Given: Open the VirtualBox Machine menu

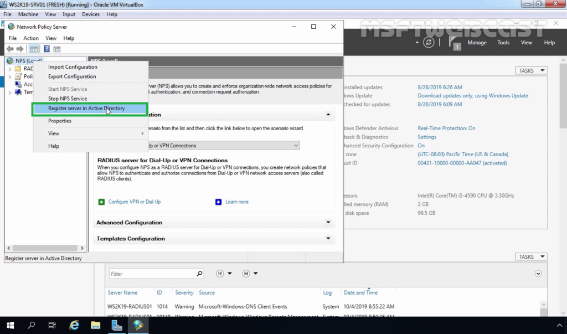Looking at the screenshot, I should tap(28, 14).
